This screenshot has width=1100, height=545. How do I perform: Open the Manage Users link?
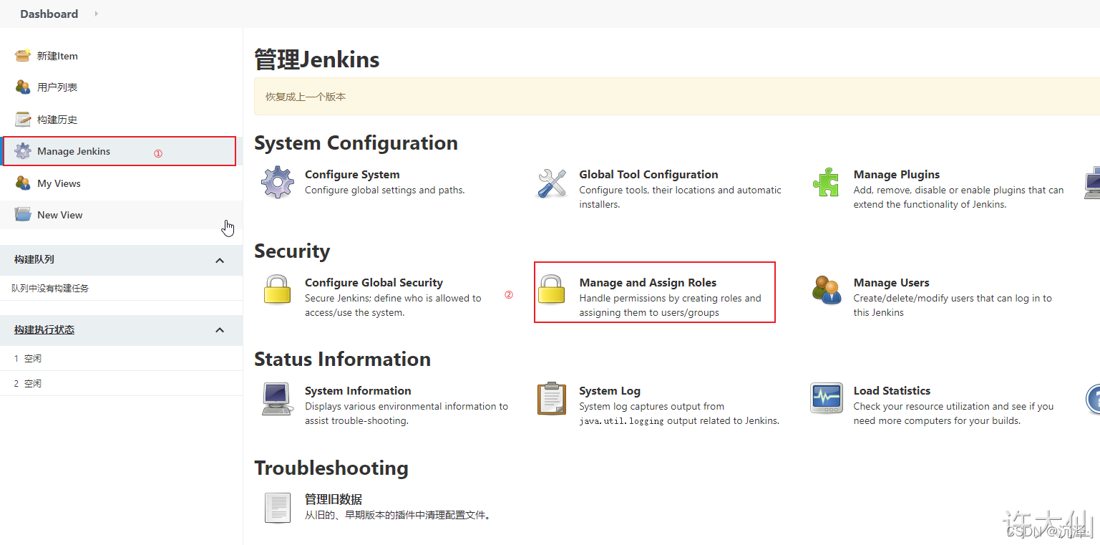click(892, 282)
